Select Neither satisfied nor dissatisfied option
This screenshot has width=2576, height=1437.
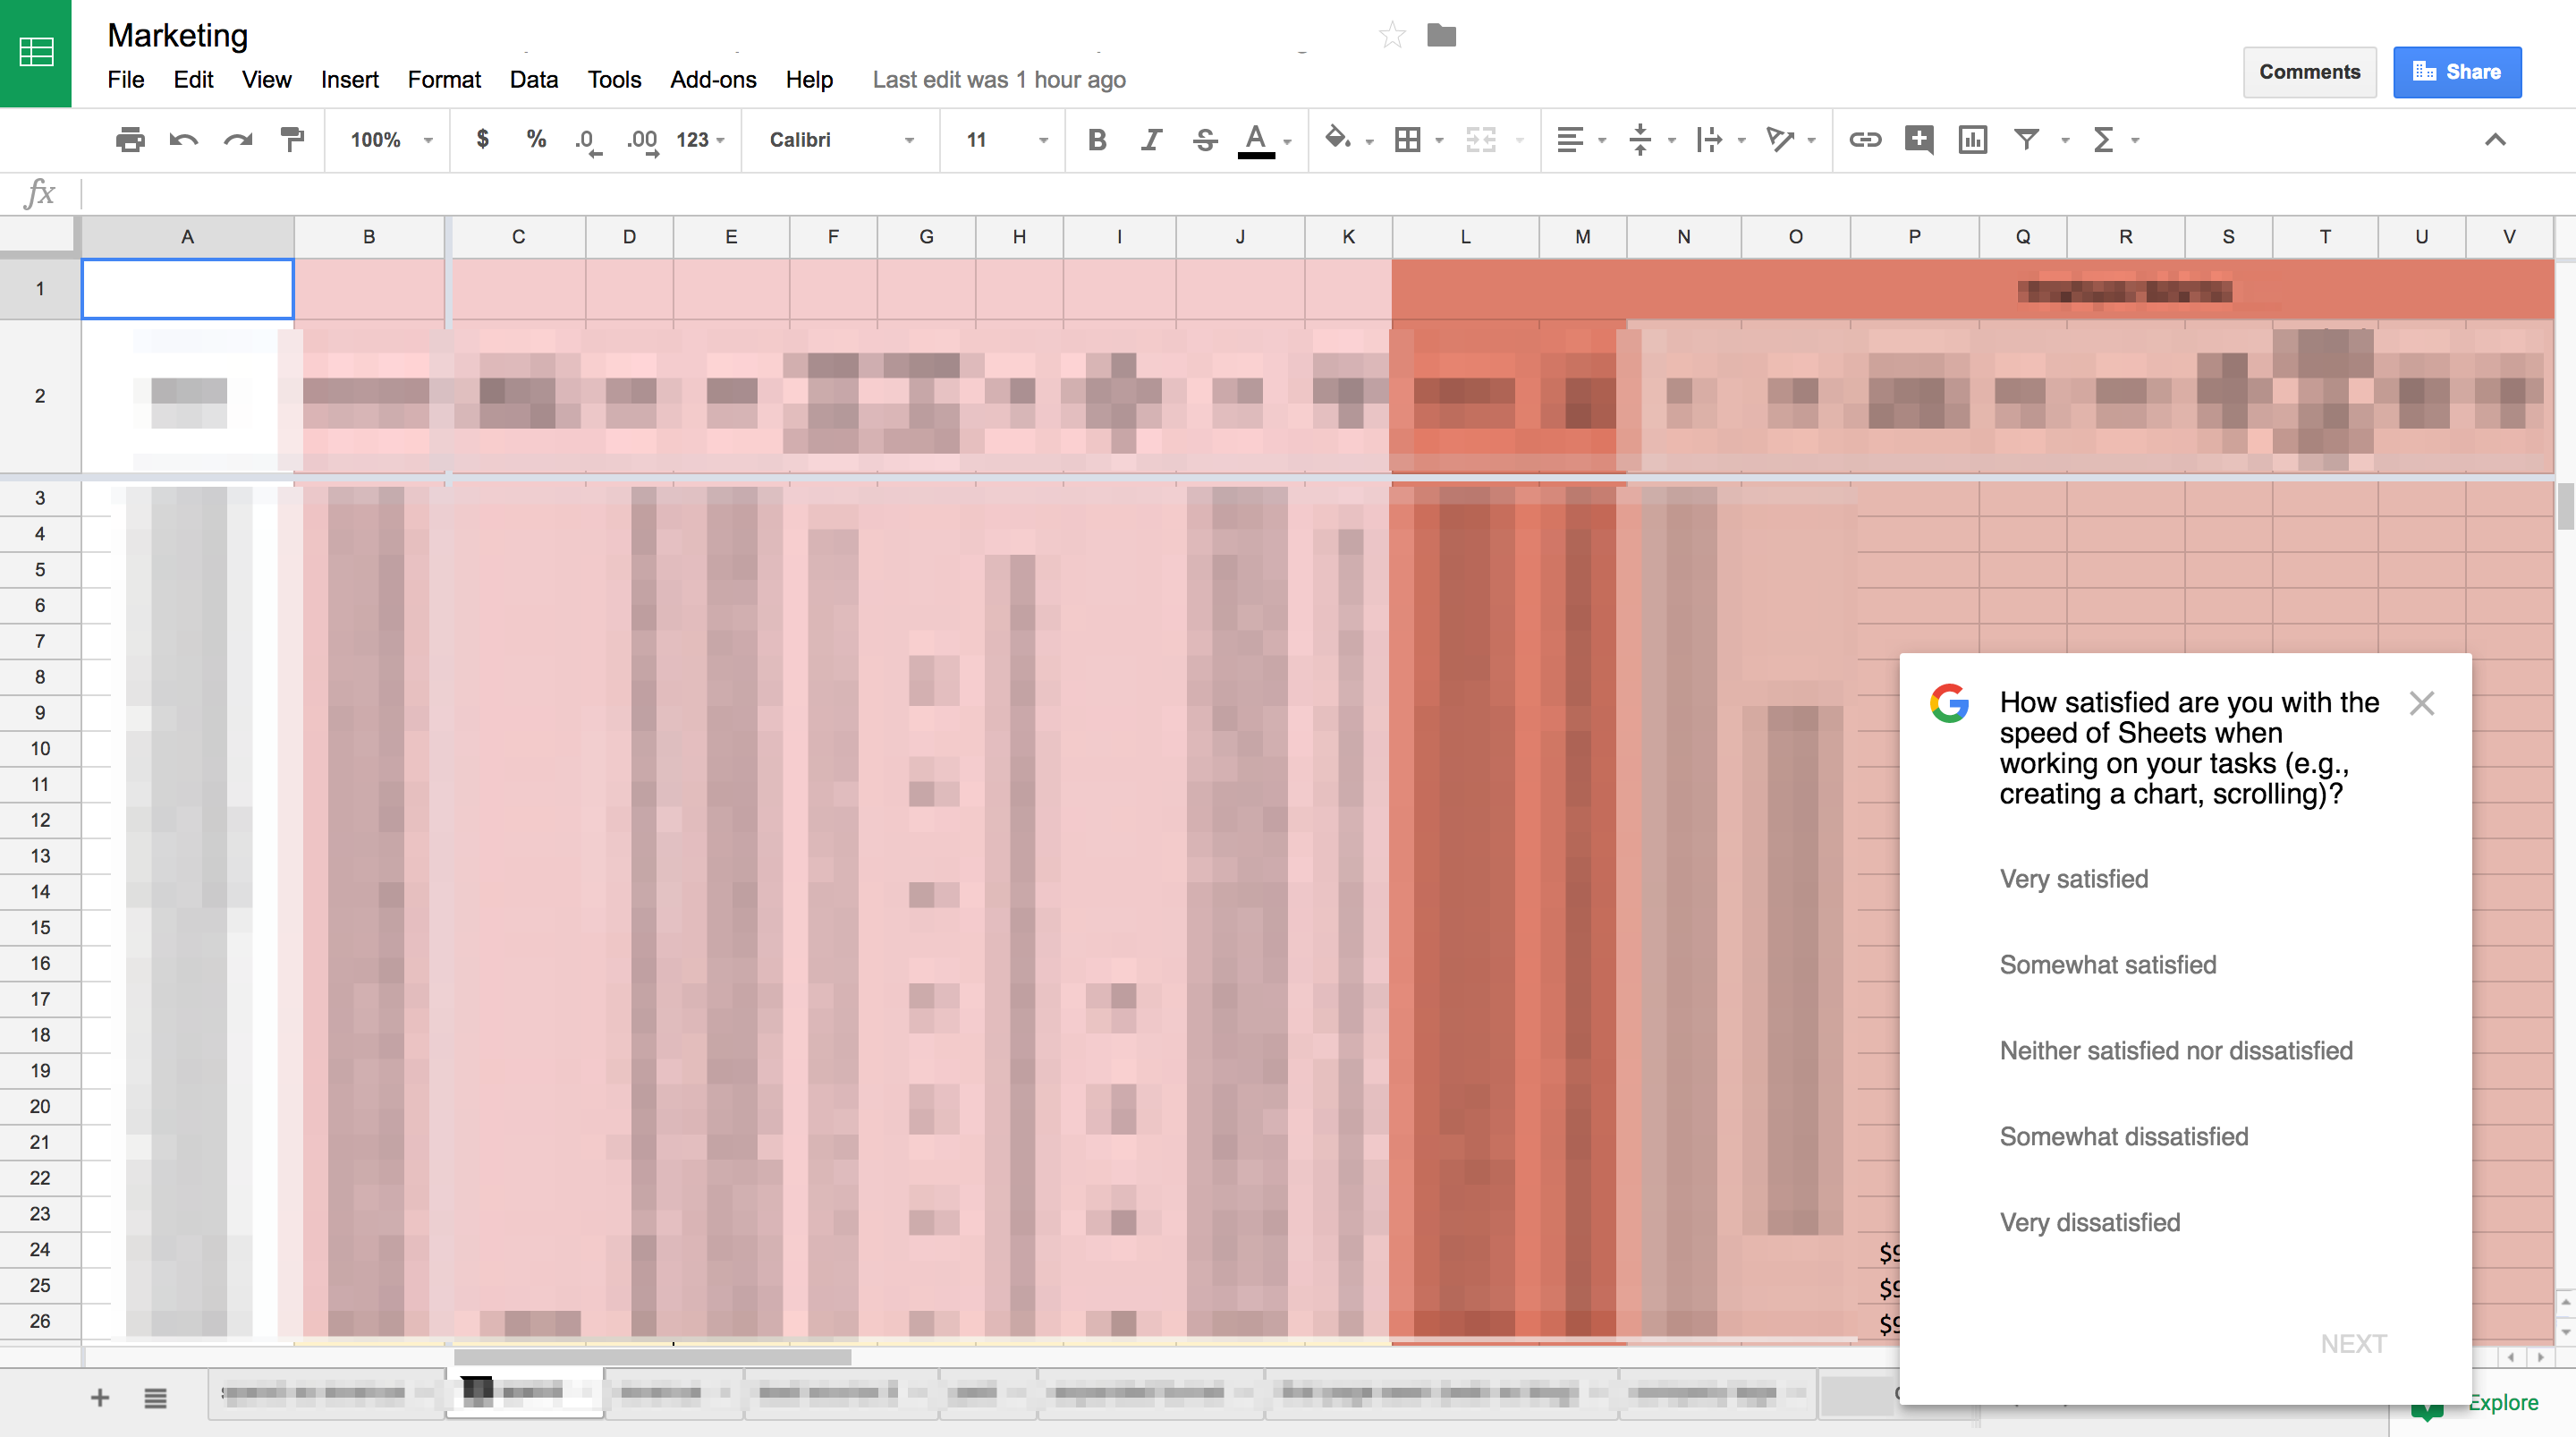pyautogui.click(x=2176, y=1050)
